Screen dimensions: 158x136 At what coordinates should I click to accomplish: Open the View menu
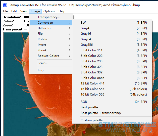(x=24, y=11)
